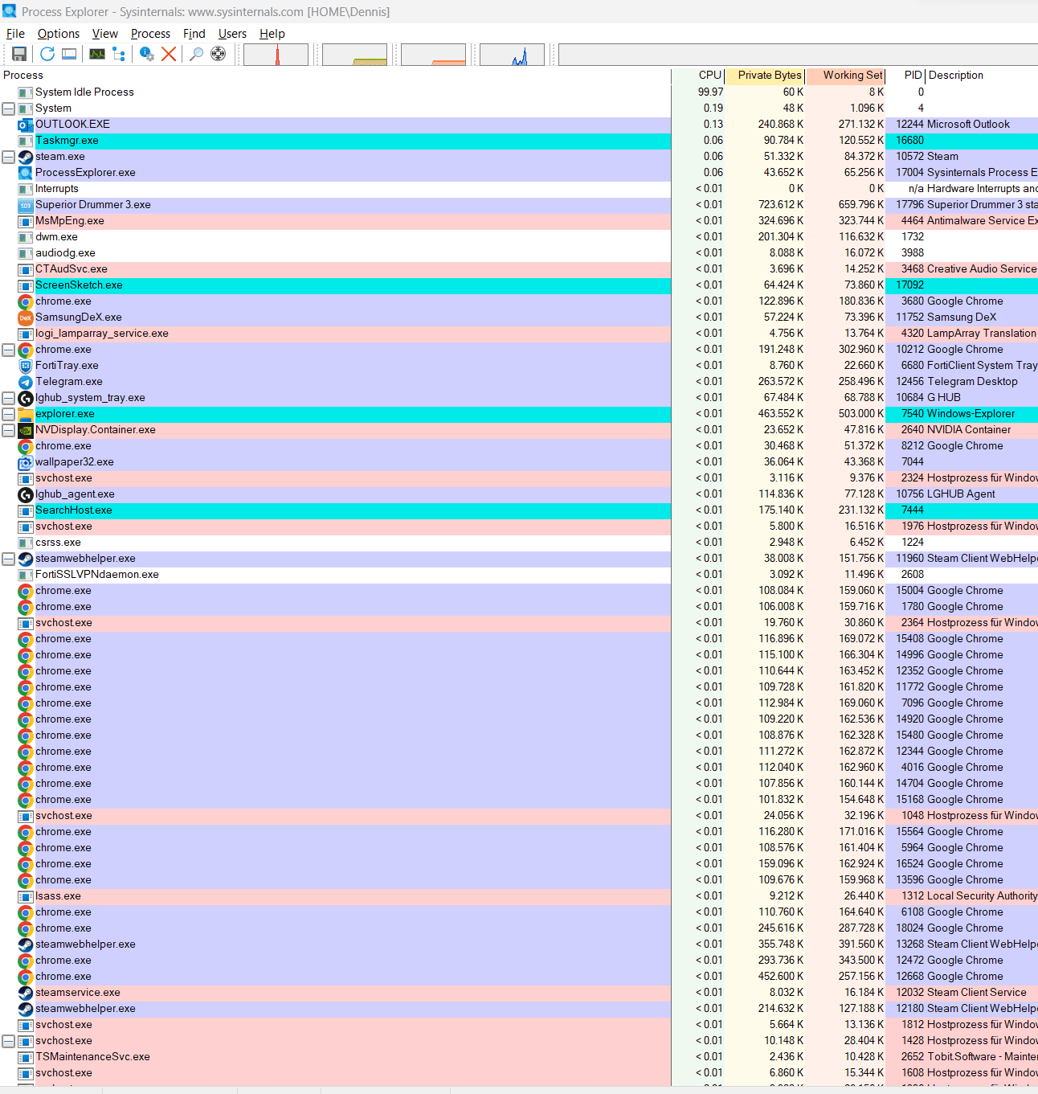Toggle the Show Lower Pane icon
The height and width of the screenshot is (1094, 1038).
(70, 54)
